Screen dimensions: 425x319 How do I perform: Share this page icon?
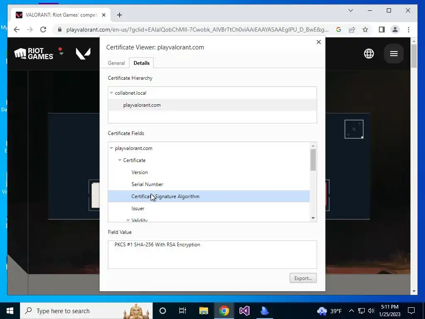(x=352, y=29)
